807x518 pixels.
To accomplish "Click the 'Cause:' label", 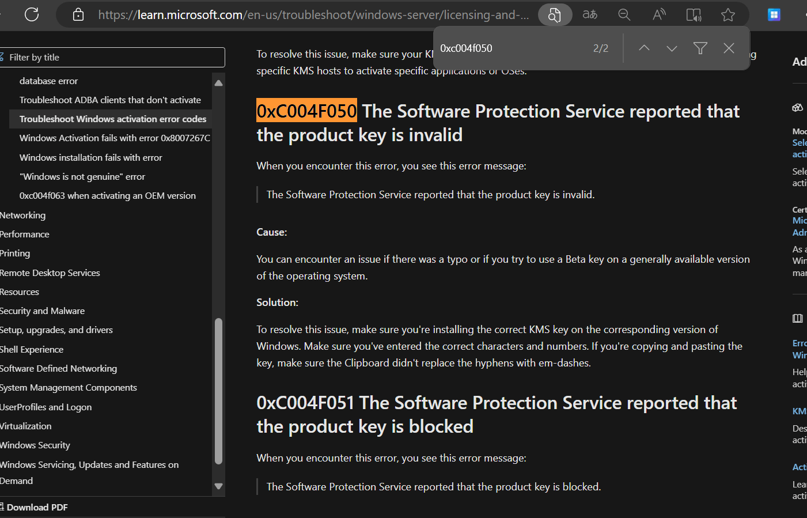I will tap(272, 232).
